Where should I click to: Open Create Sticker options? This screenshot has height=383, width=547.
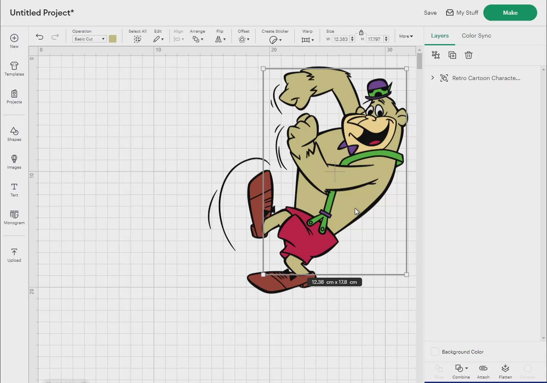(276, 40)
